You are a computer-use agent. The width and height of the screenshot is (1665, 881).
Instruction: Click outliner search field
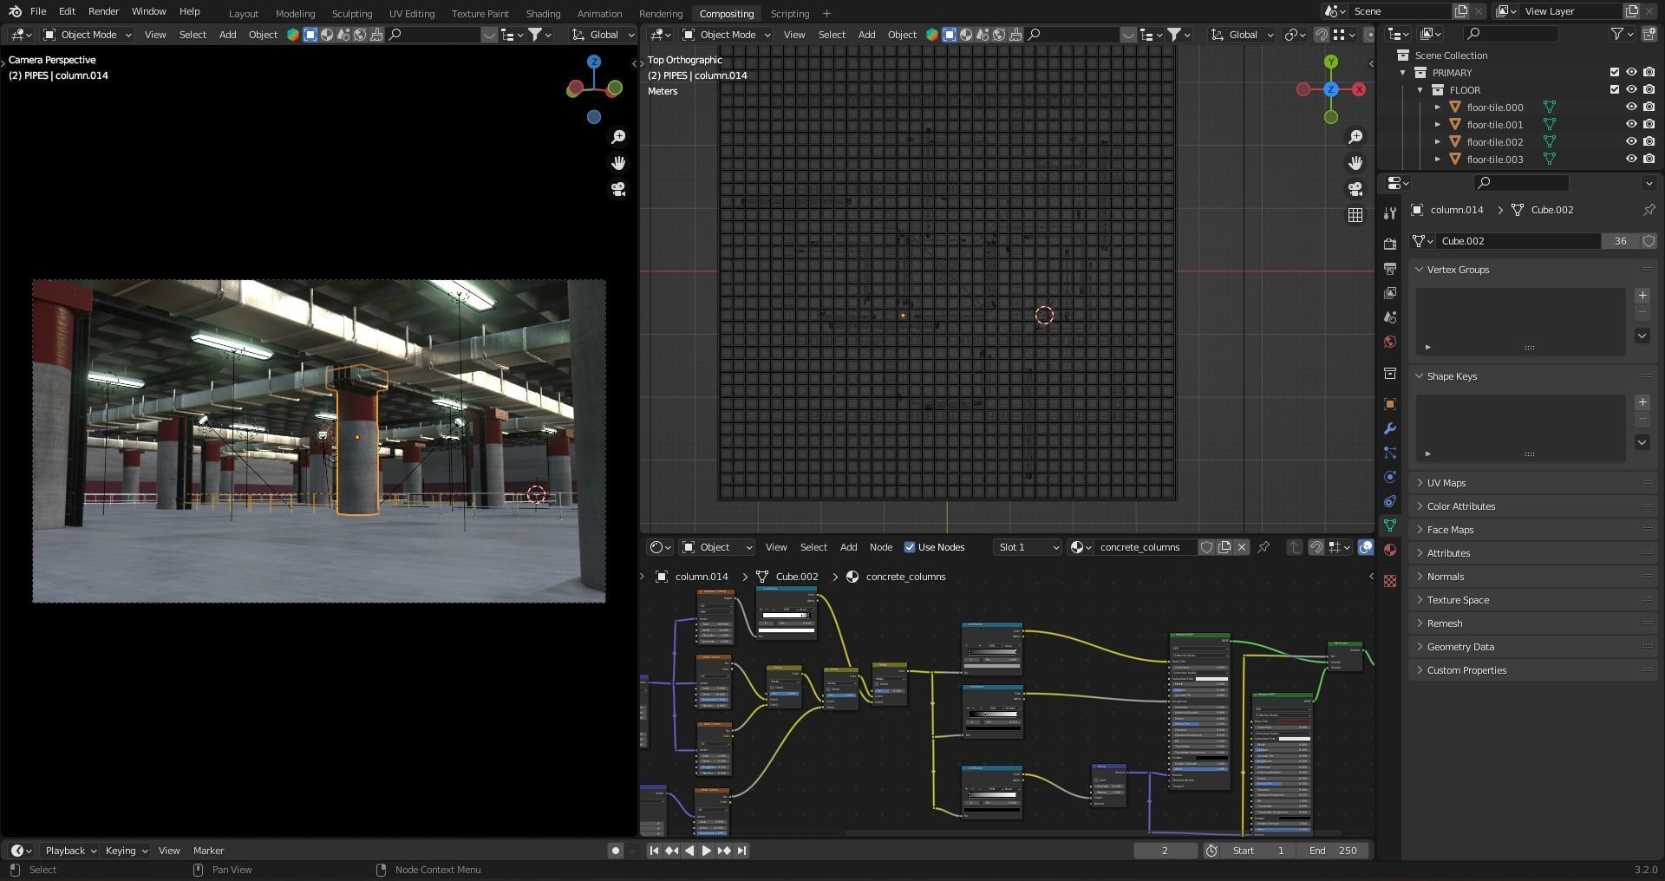tap(1510, 35)
